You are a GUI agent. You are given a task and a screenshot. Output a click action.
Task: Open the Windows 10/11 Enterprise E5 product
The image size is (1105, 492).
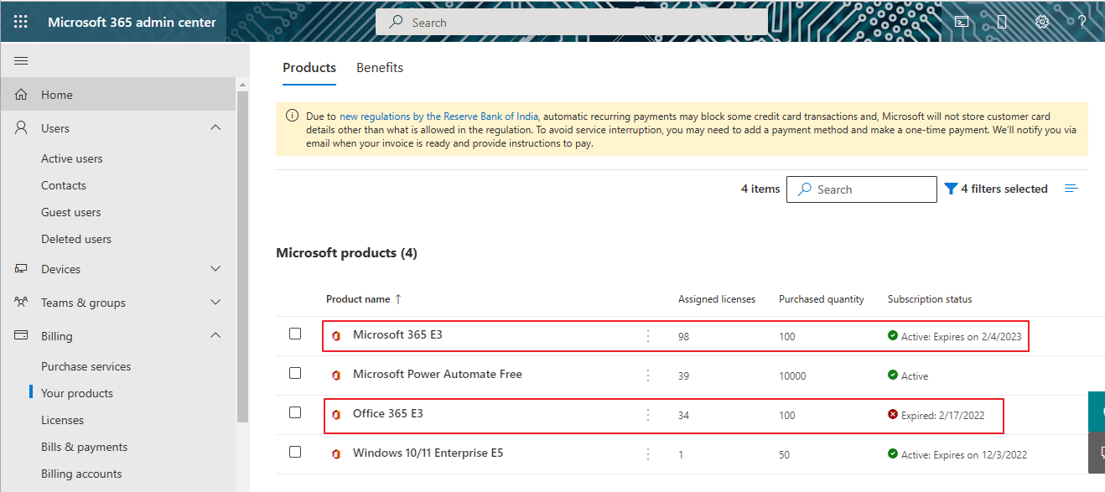[x=428, y=453]
